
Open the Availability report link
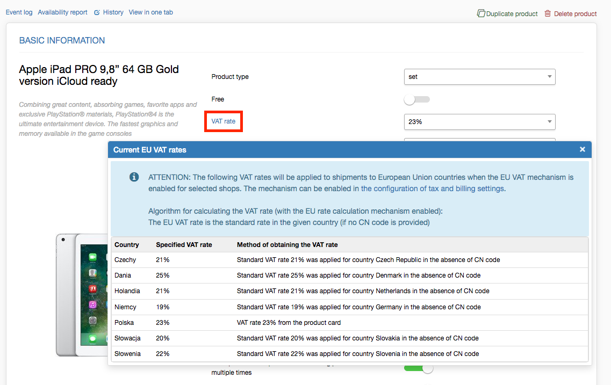[x=62, y=12]
